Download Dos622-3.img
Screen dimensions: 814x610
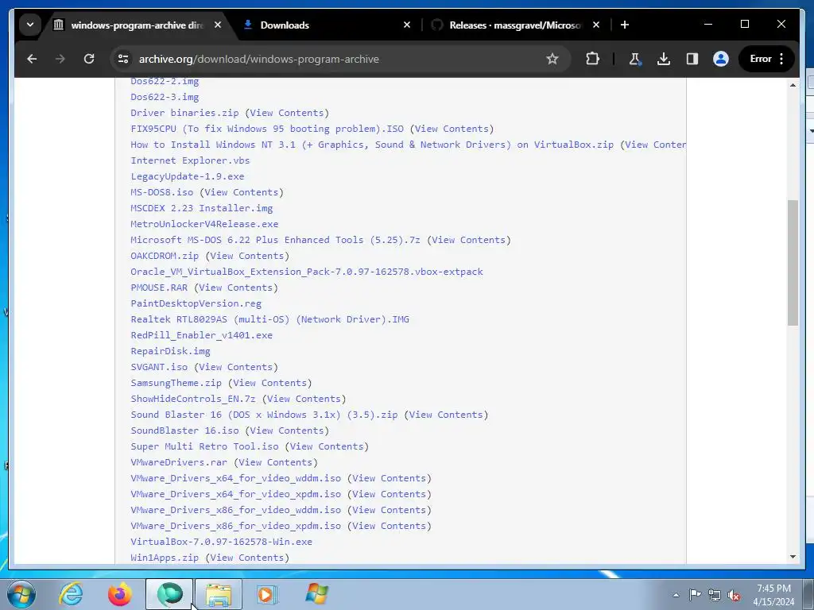(x=165, y=97)
